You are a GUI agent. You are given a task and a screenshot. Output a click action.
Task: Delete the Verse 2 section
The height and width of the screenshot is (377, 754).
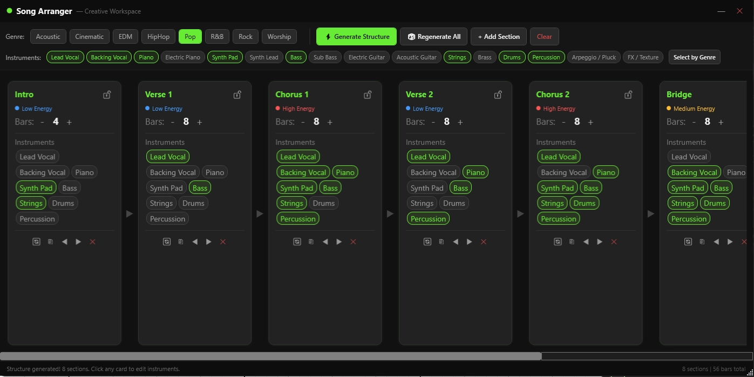pyautogui.click(x=484, y=241)
